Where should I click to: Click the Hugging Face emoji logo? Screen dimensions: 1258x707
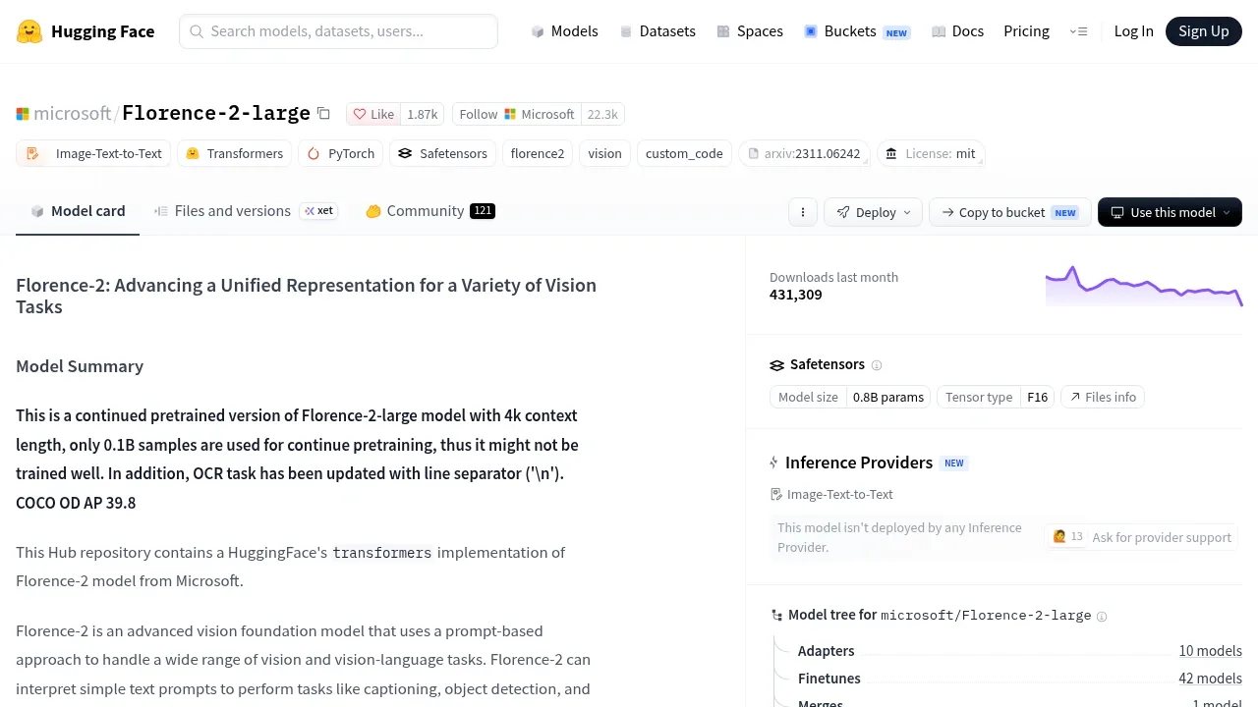point(29,31)
